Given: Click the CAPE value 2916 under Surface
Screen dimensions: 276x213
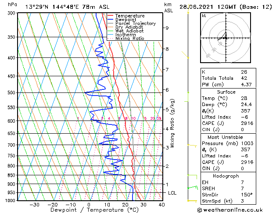Looking at the screenshot, I should coord(247,123).
